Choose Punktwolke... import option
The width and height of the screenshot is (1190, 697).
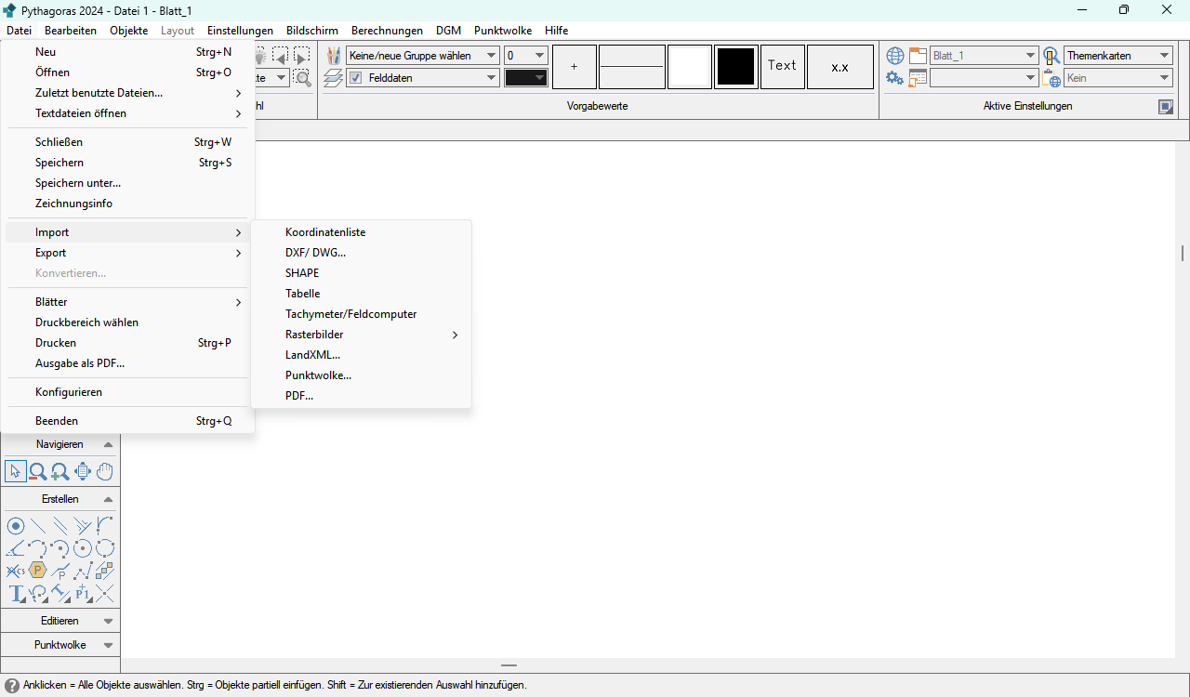click(361, 375)
